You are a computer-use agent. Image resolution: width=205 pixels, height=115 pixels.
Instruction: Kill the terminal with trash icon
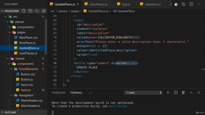coord(183,93)
